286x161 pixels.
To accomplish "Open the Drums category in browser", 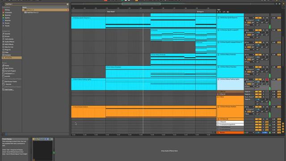I will 7,36.
